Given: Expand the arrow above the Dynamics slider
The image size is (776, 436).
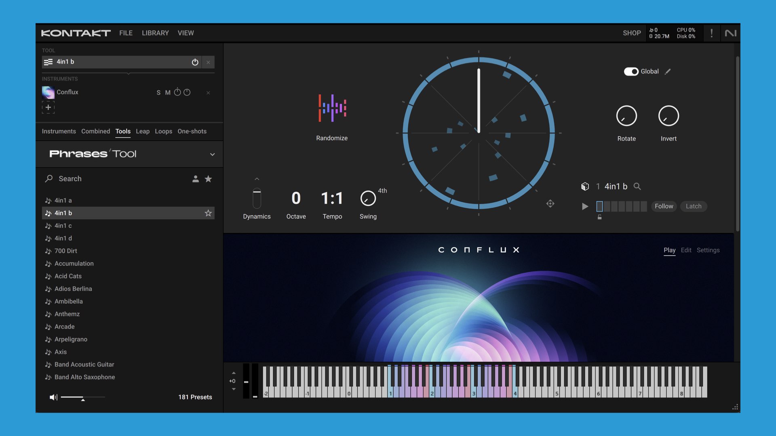Looking at the screenshot, I should 257,179.
